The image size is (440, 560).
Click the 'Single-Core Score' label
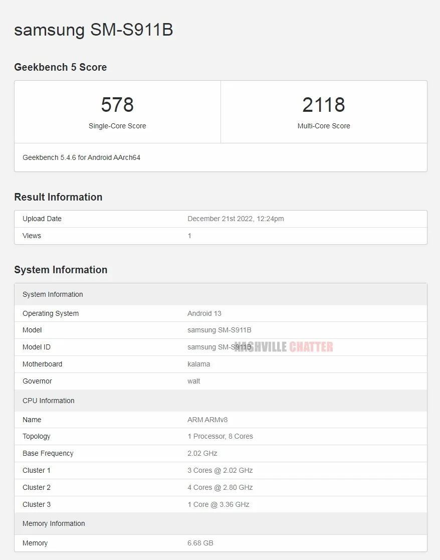[x=117, y=126]
